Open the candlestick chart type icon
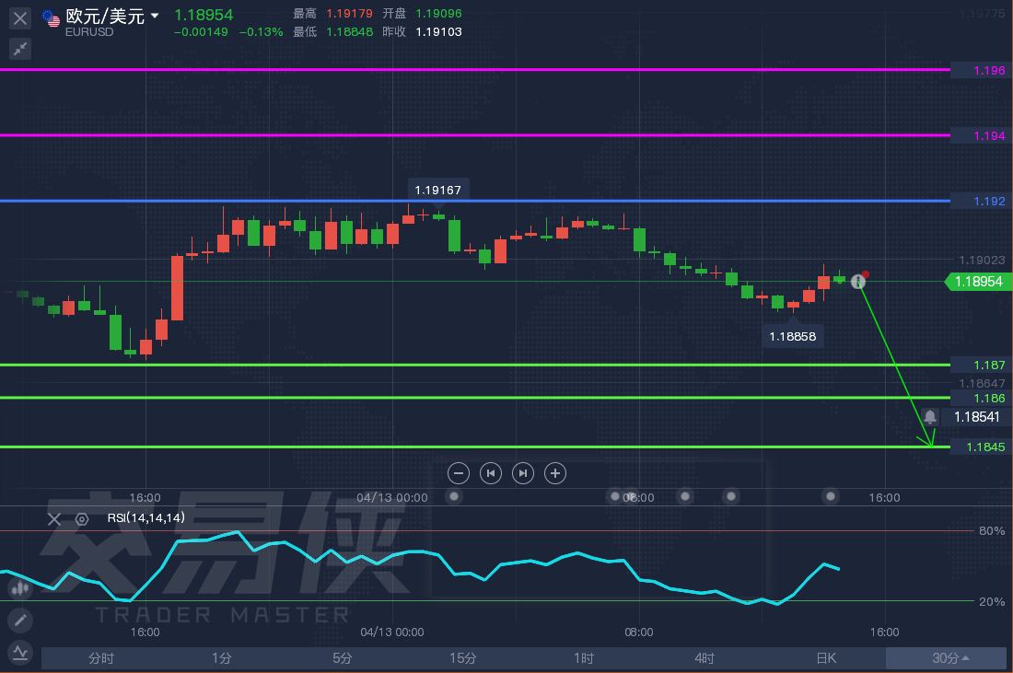1013x673 pixels. (20, 588)
